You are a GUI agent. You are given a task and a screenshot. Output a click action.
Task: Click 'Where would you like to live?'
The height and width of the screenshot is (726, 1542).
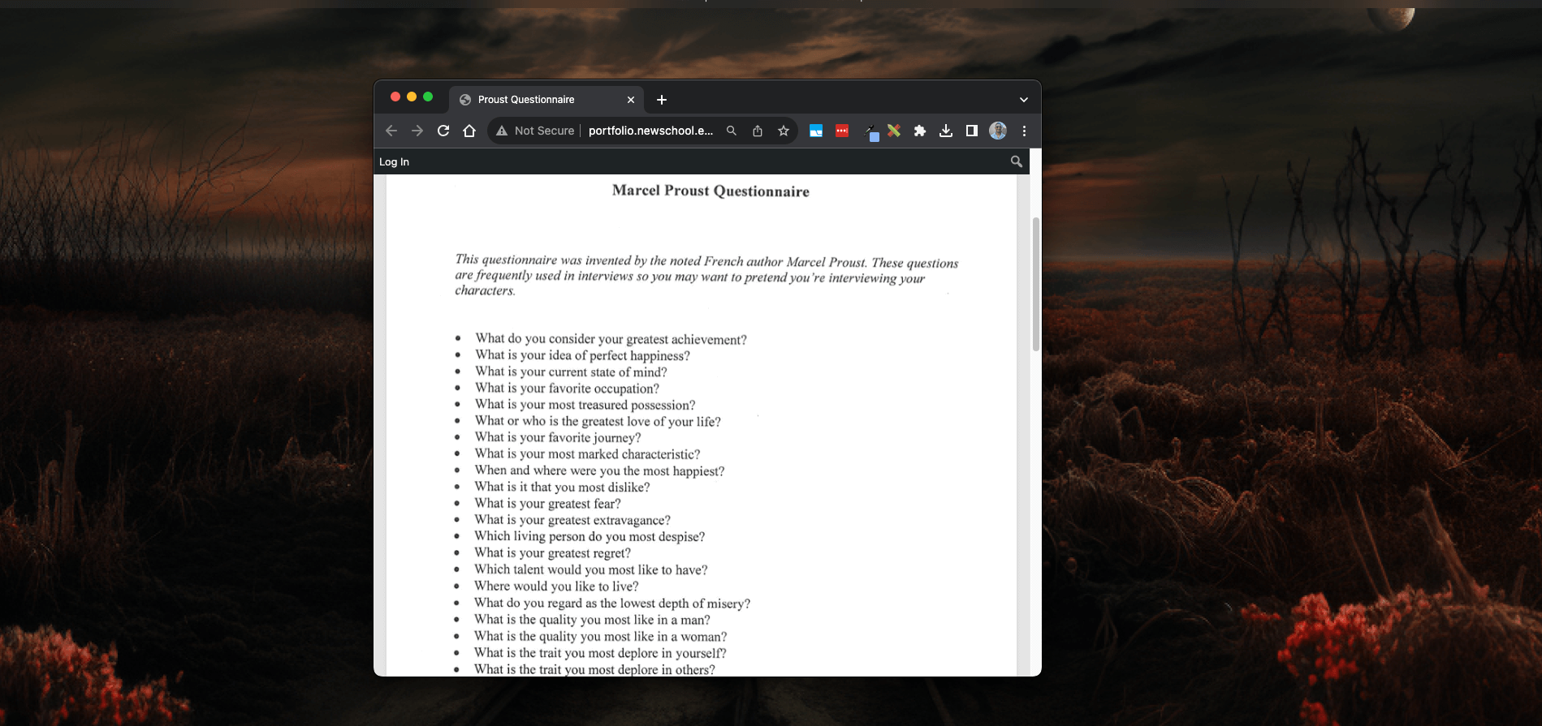556,586
